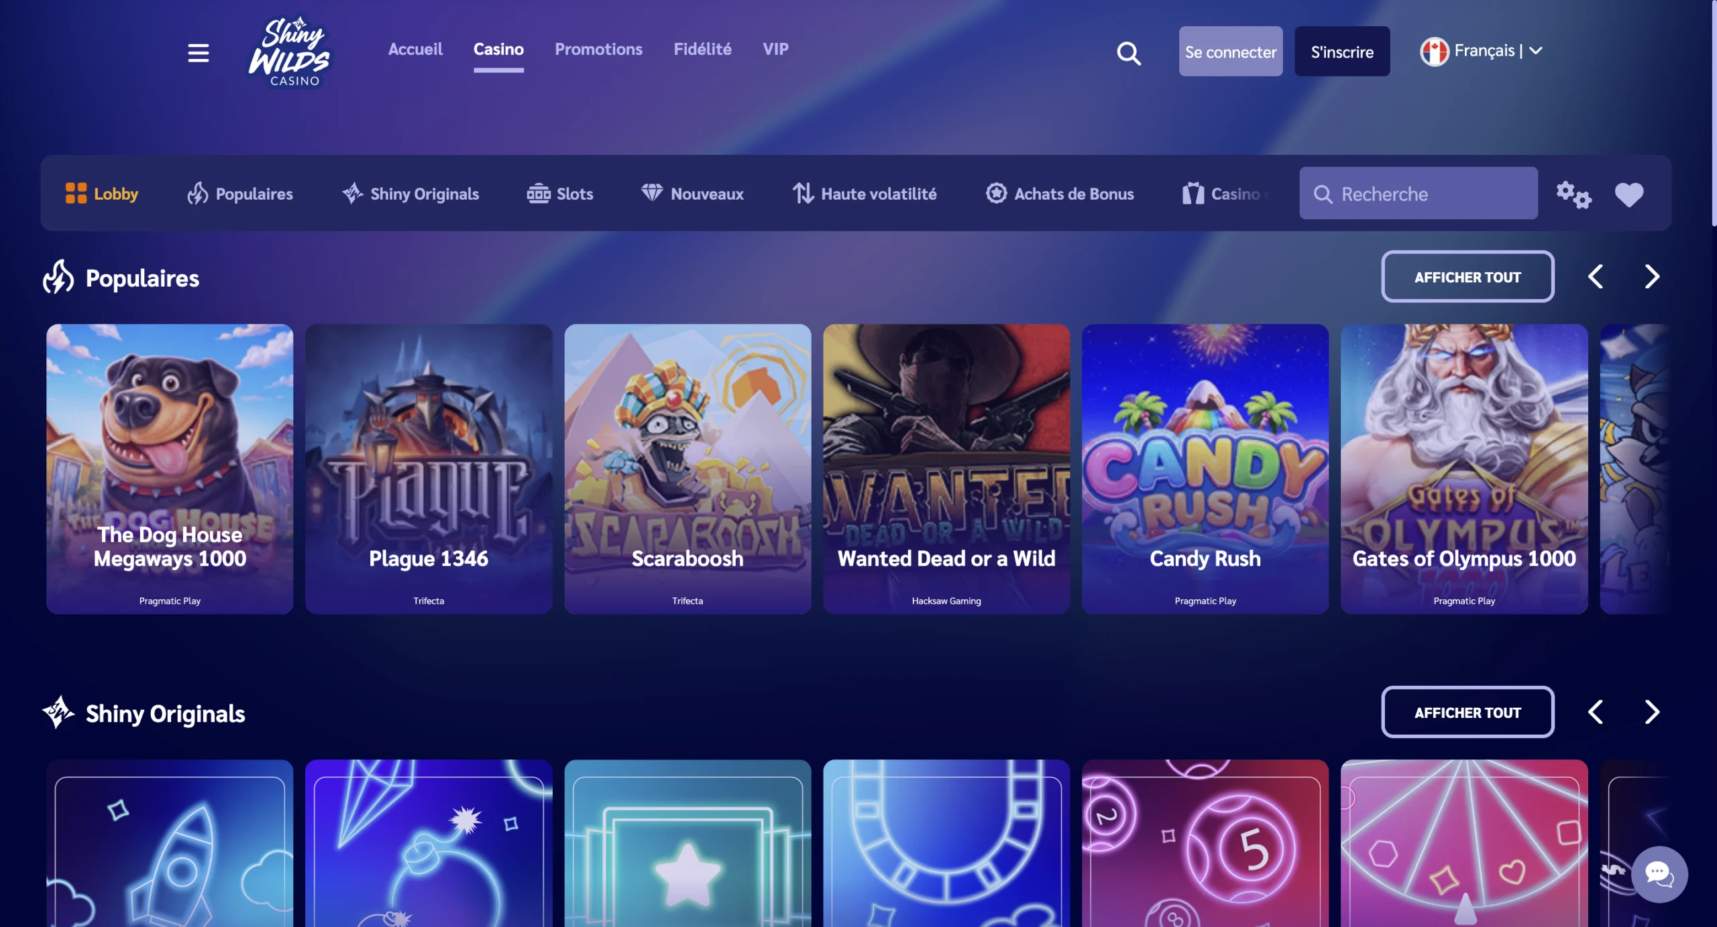
Task: Click AFFICHER TOUT for Shiny Originals
Action: coord(1467,712)
